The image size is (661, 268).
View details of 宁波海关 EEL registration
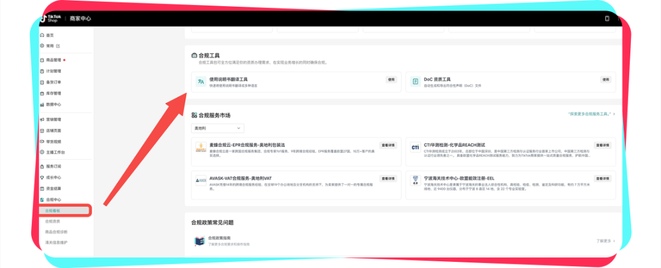603,178
